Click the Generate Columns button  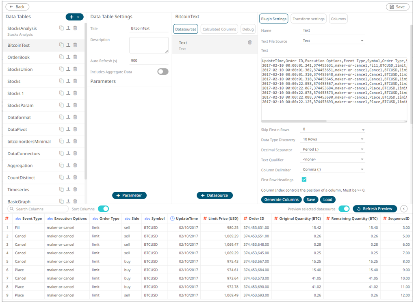[x=282, y=199]
